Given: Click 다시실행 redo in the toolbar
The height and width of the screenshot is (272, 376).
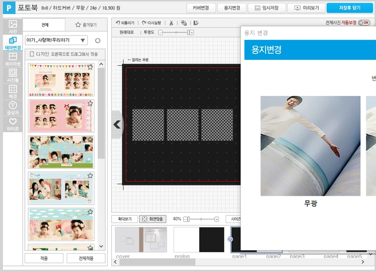Looking at the screenshot, I should coord(151,23).
